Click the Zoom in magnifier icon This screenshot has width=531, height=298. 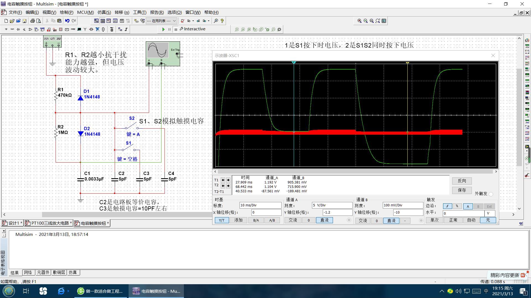[x=359, y=21]
